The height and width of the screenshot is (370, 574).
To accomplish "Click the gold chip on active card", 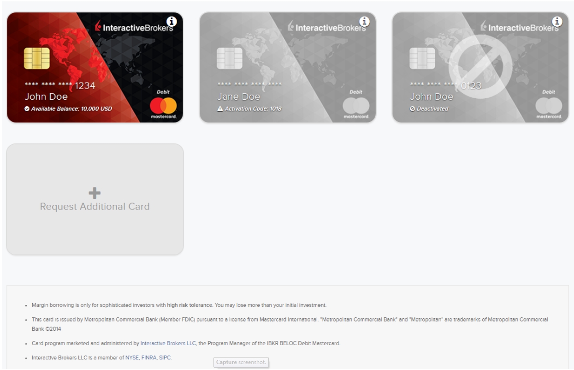I will click(37, 58).
